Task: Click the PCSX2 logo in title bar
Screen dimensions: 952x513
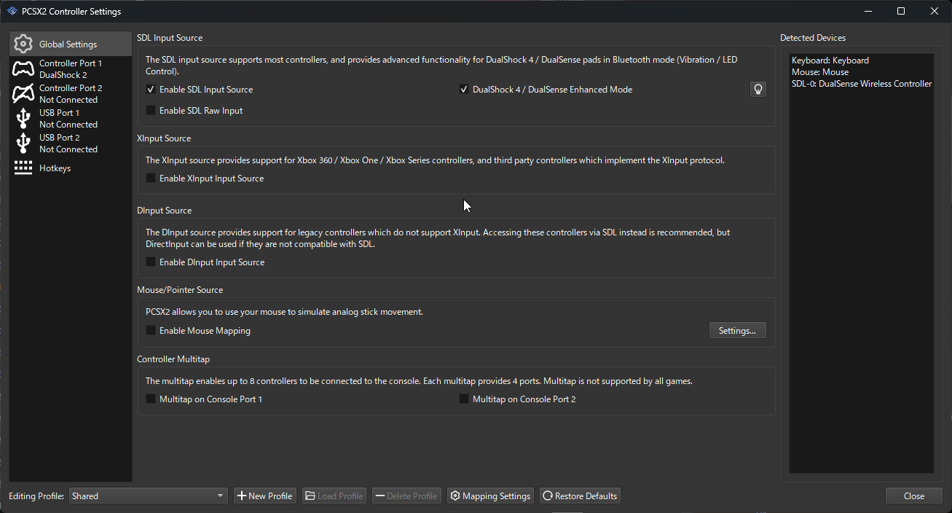Action: [x=12, y=11]
